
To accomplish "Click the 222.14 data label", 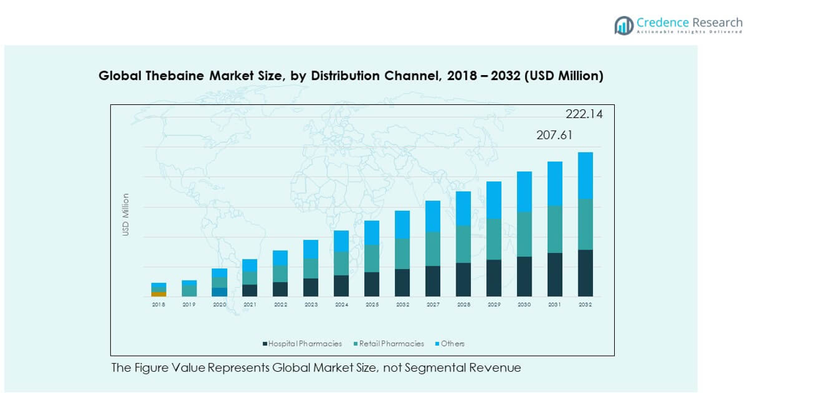I will point(584,114).
